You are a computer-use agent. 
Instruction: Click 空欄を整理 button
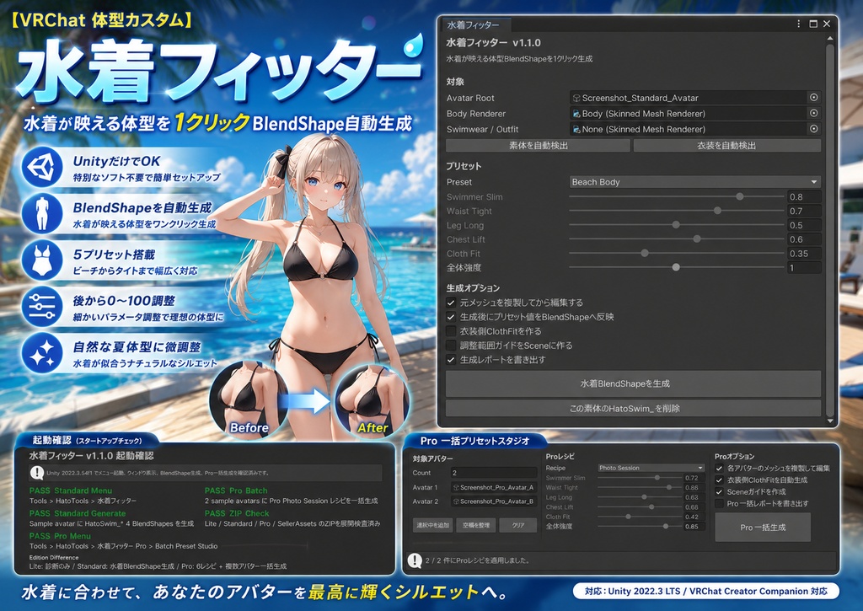[x=476, y=525]
